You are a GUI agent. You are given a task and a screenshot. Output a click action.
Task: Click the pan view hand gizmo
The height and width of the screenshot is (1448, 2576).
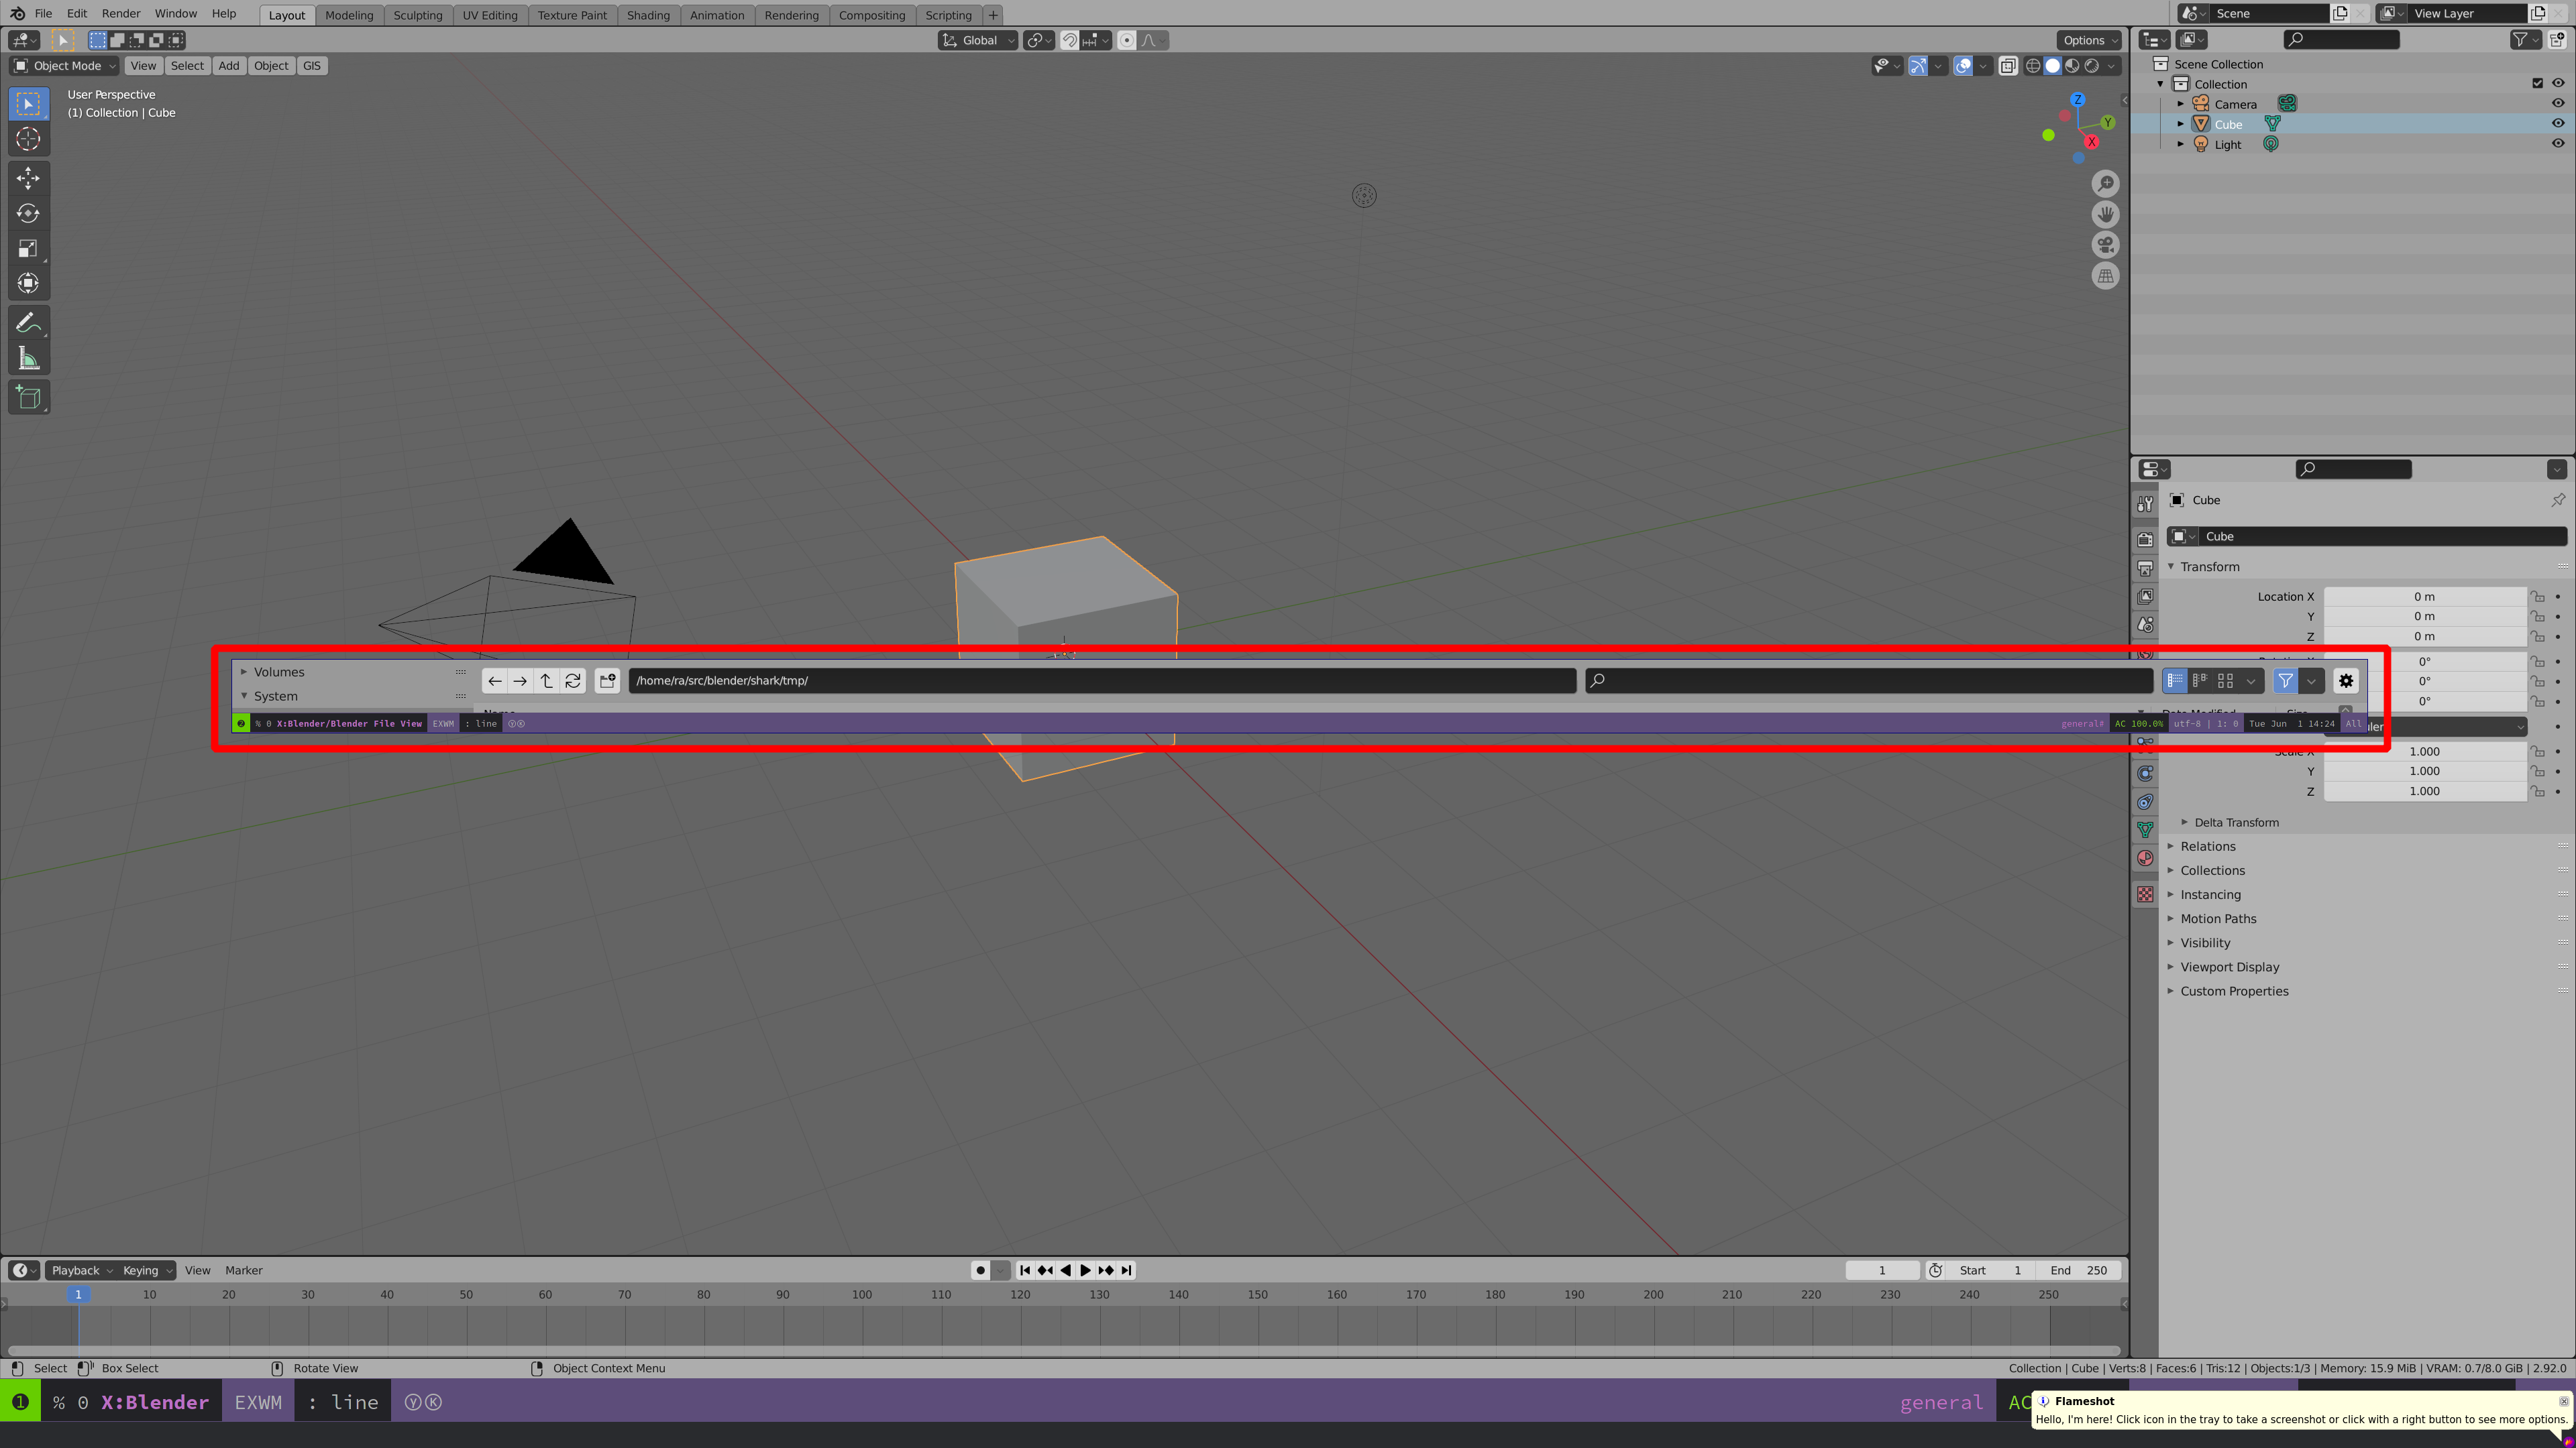[x=2105, y=214]
